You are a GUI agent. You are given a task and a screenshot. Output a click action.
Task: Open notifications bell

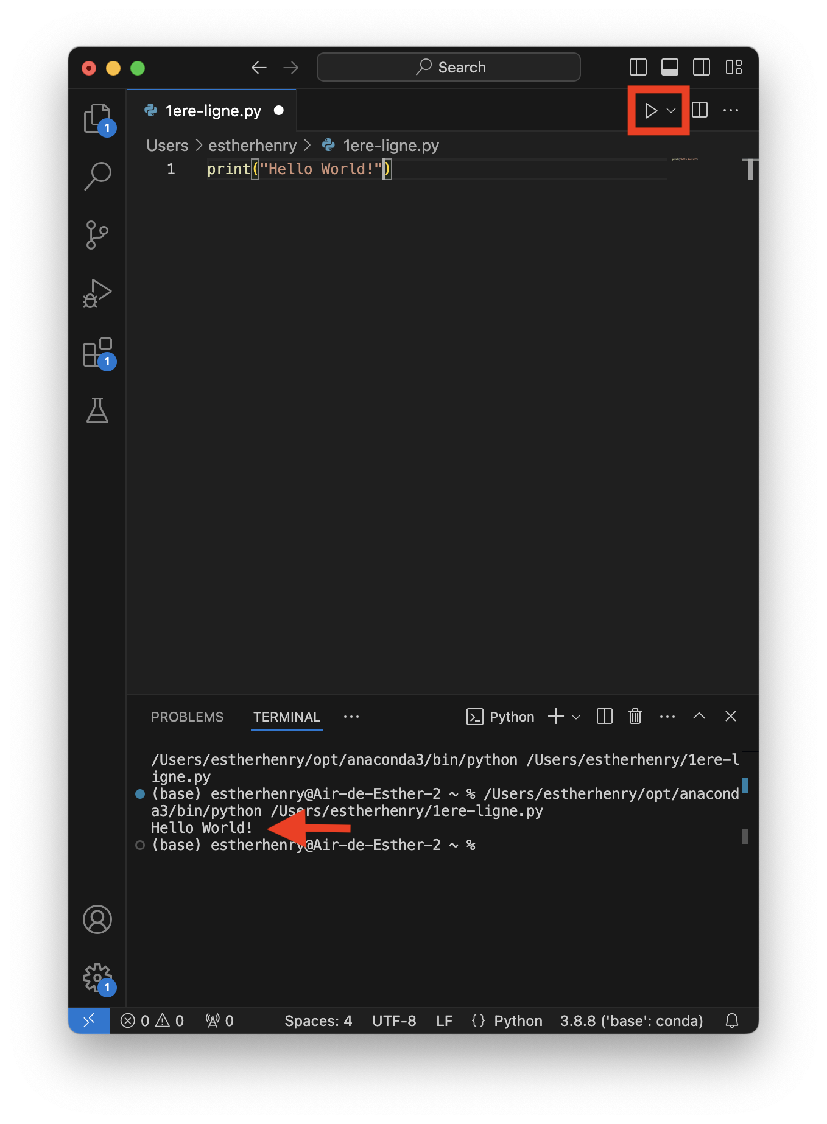(733, 1020)
